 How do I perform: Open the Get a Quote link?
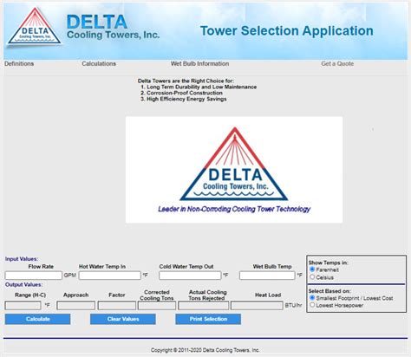(337, 64)
